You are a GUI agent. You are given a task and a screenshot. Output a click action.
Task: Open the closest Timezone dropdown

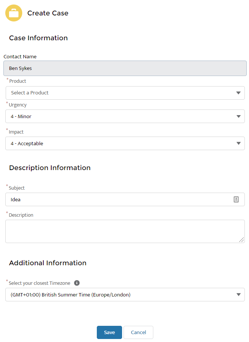tap(125, 295)
